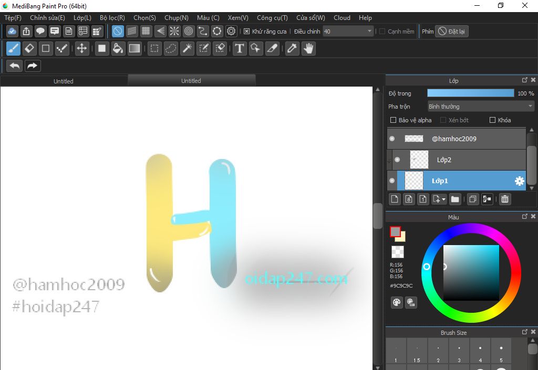Open the Bộ lọc(R) menu

(x=112, y=18)
